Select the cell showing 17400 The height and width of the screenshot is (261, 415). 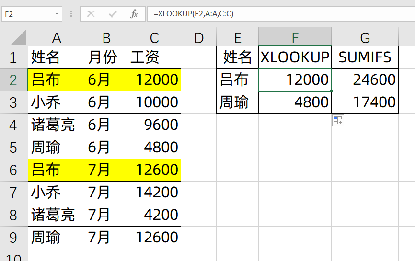coord(365,102)
